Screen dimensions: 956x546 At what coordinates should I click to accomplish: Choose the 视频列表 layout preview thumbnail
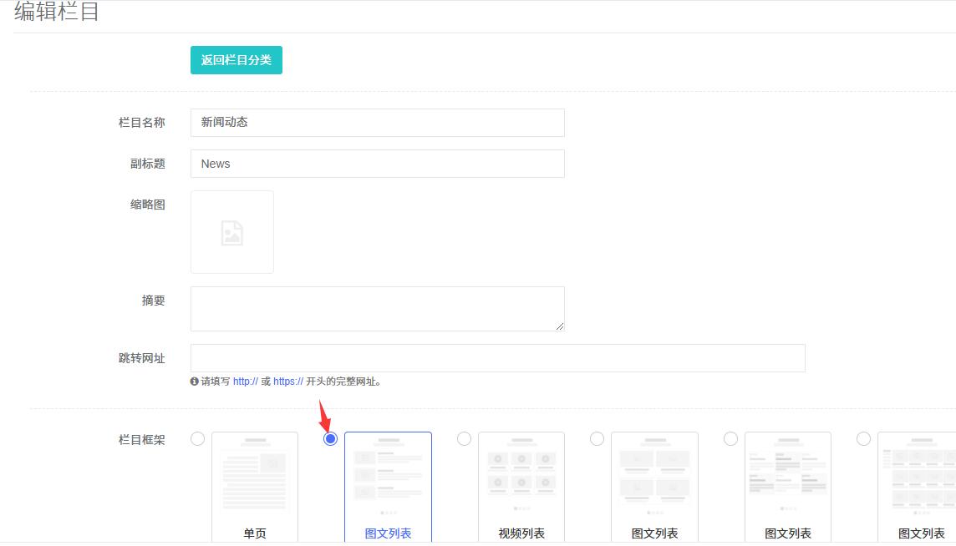[x=521, y=476]
